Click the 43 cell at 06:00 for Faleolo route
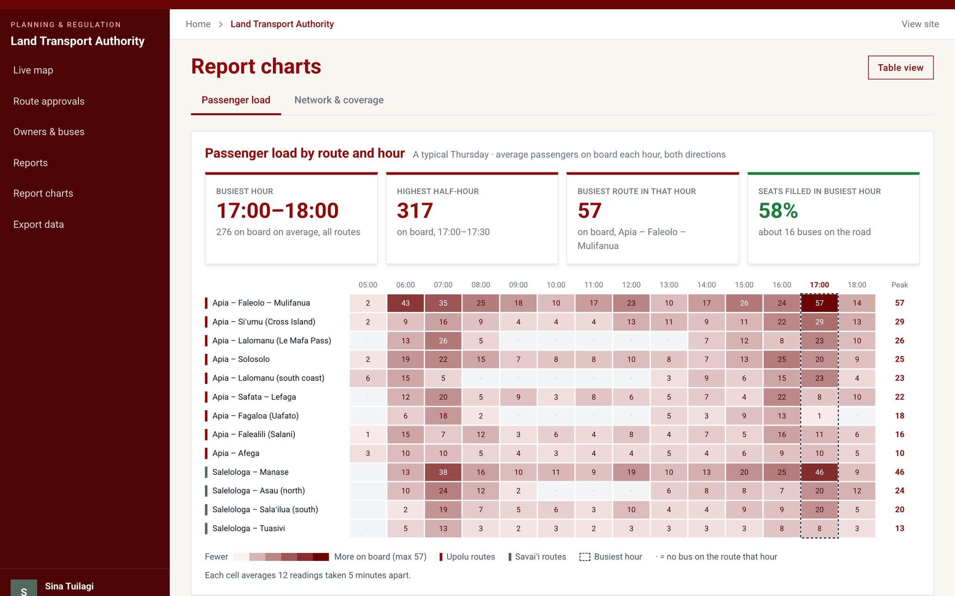This screenshot has width=955, height=596. point(405,303)
